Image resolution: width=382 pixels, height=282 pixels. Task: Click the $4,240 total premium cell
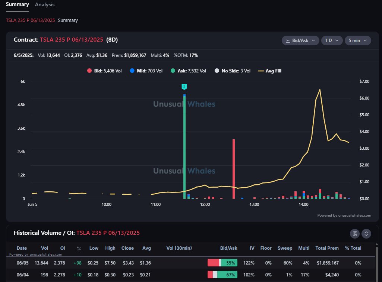(332, 275)
